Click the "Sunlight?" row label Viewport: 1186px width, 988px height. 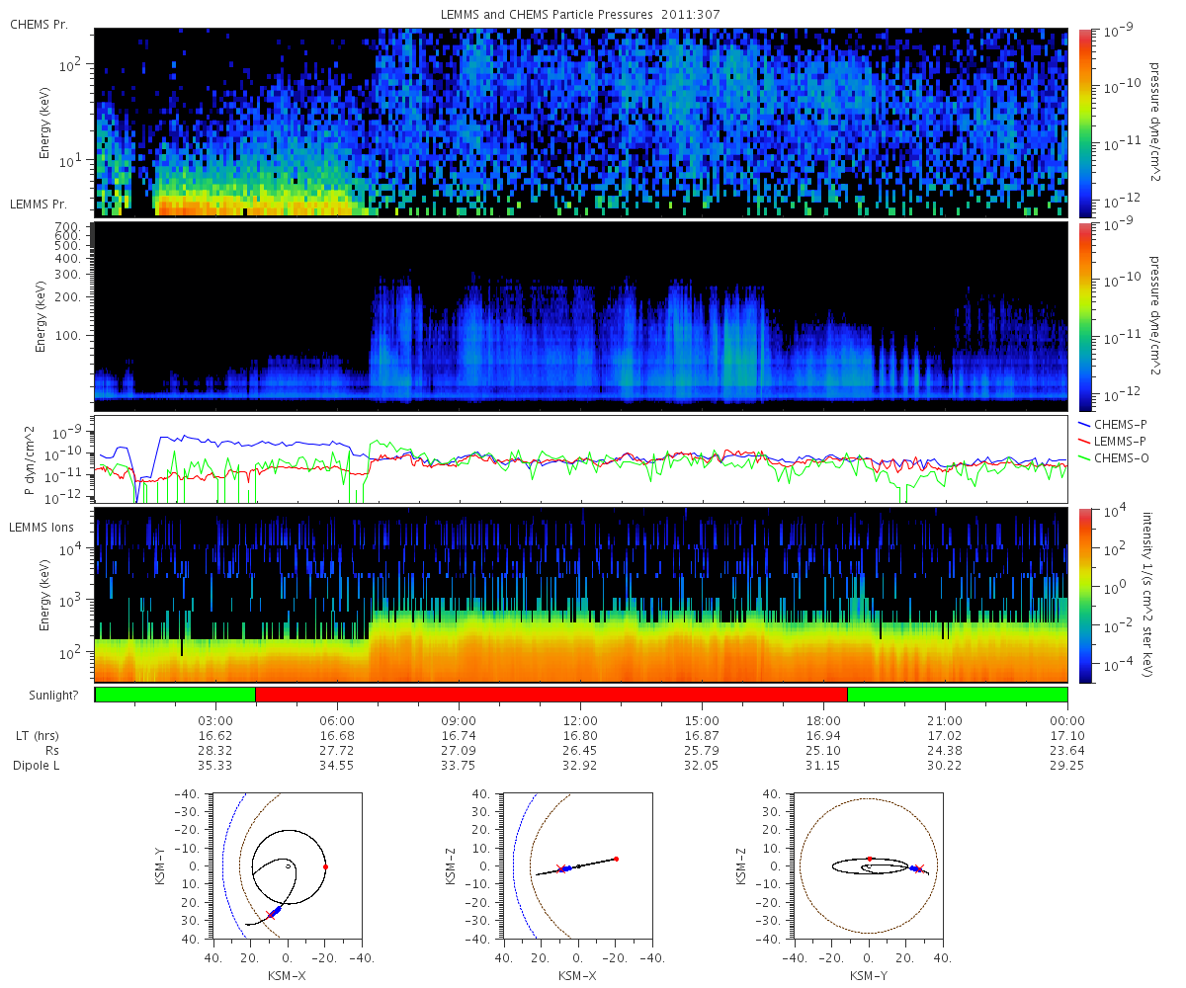[54, 695]
